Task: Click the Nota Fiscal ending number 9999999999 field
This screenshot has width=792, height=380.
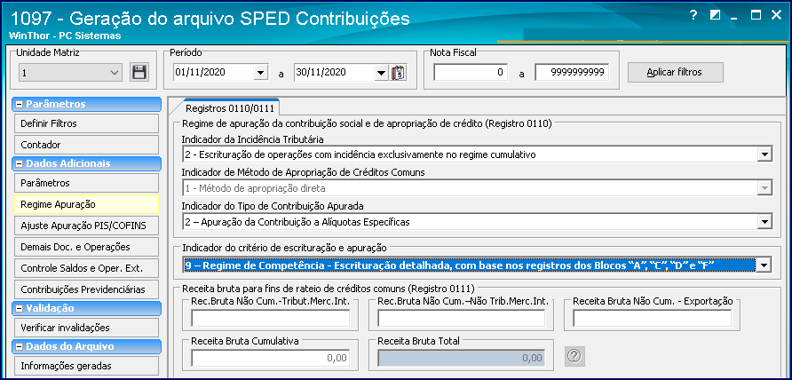Action: tap(573, 72)
